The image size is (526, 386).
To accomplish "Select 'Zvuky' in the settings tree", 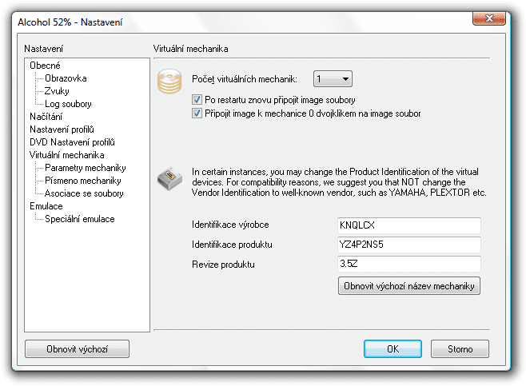I will 57,91.
